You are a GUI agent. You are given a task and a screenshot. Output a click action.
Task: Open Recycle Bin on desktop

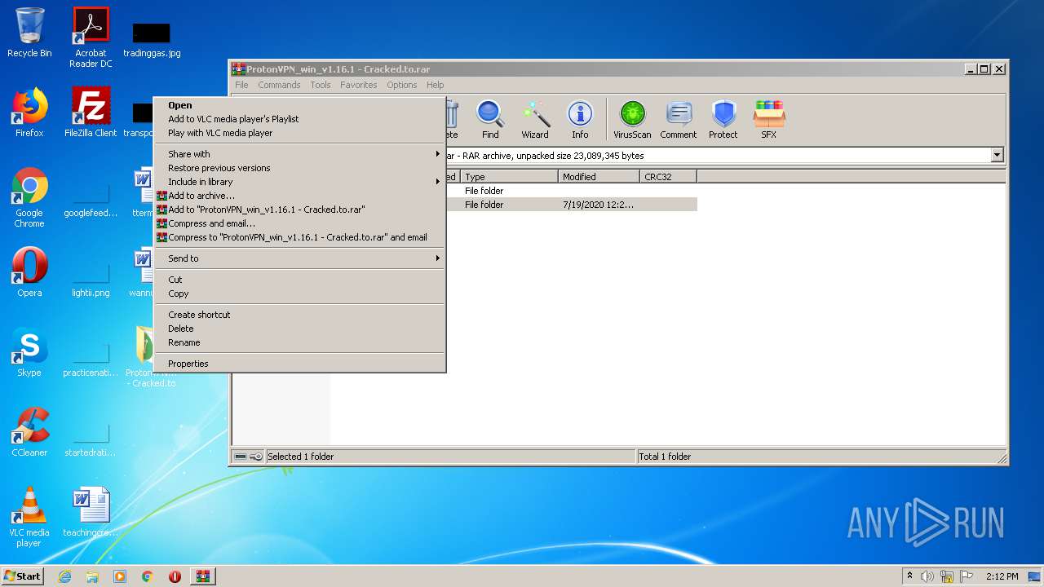29,33
